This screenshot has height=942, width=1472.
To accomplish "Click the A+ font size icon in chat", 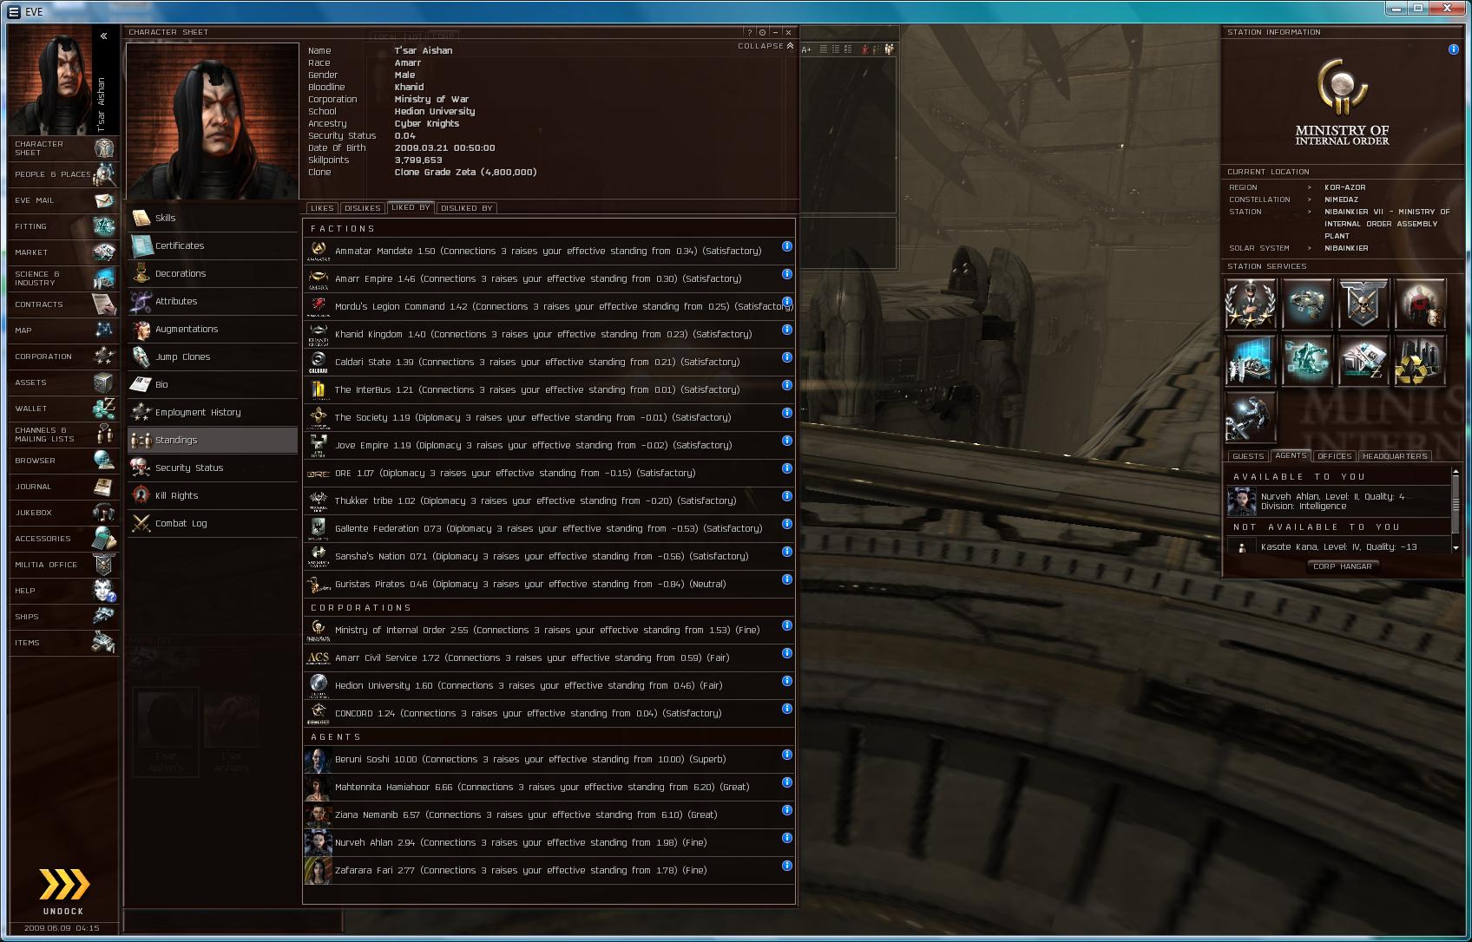I will tap(806, 49).
